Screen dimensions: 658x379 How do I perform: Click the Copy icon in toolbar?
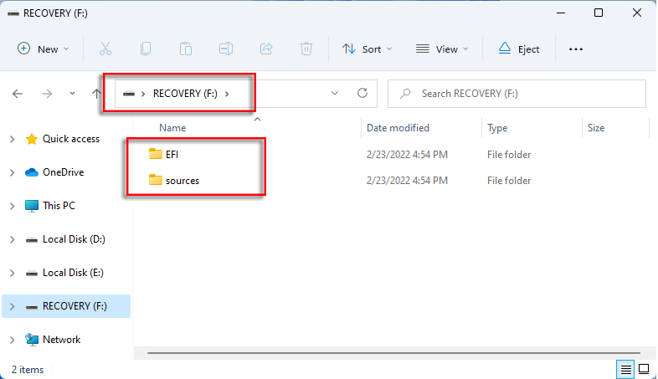coord(146,49)
